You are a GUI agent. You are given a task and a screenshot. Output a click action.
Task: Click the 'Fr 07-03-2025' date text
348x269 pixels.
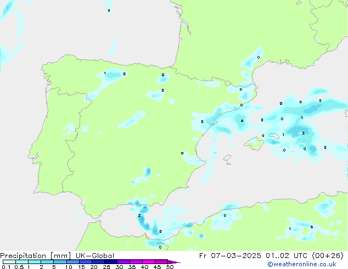(x=230, y=256)
